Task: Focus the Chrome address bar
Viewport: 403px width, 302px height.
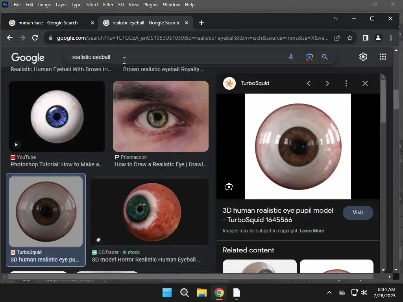Action: tap(192, 38)
